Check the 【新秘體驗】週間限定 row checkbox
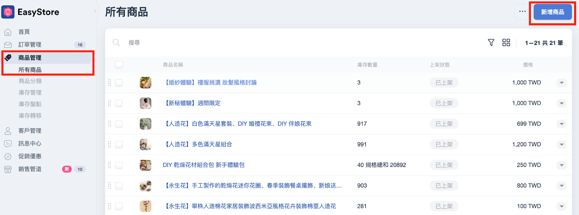This screenshot has width=579, height=215. 119,103
